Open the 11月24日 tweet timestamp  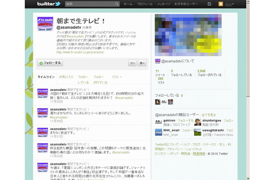(x=56, y=156)
